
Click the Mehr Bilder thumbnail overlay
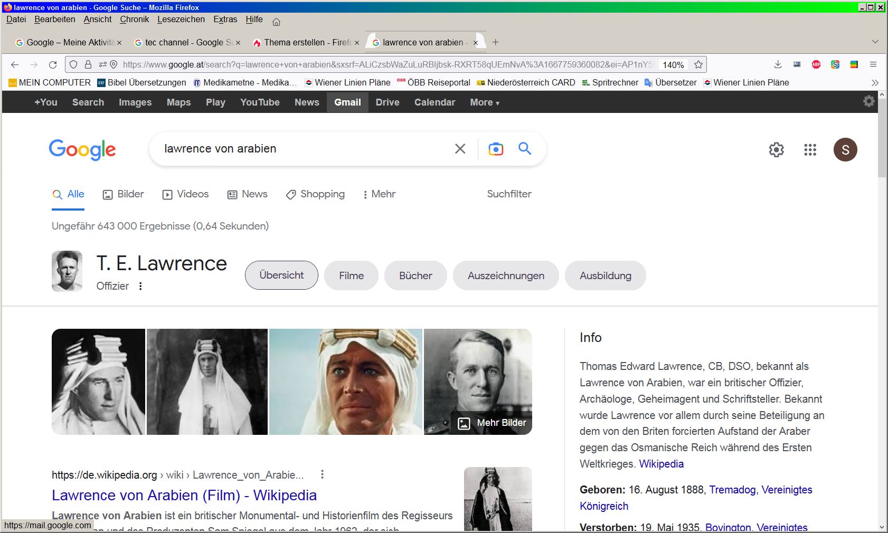pyautogui.click(x=492, y=423)
